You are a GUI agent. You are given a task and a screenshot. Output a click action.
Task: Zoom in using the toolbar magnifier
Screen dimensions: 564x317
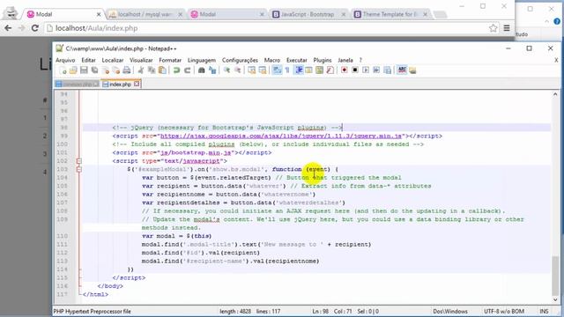tap(226, 70)
